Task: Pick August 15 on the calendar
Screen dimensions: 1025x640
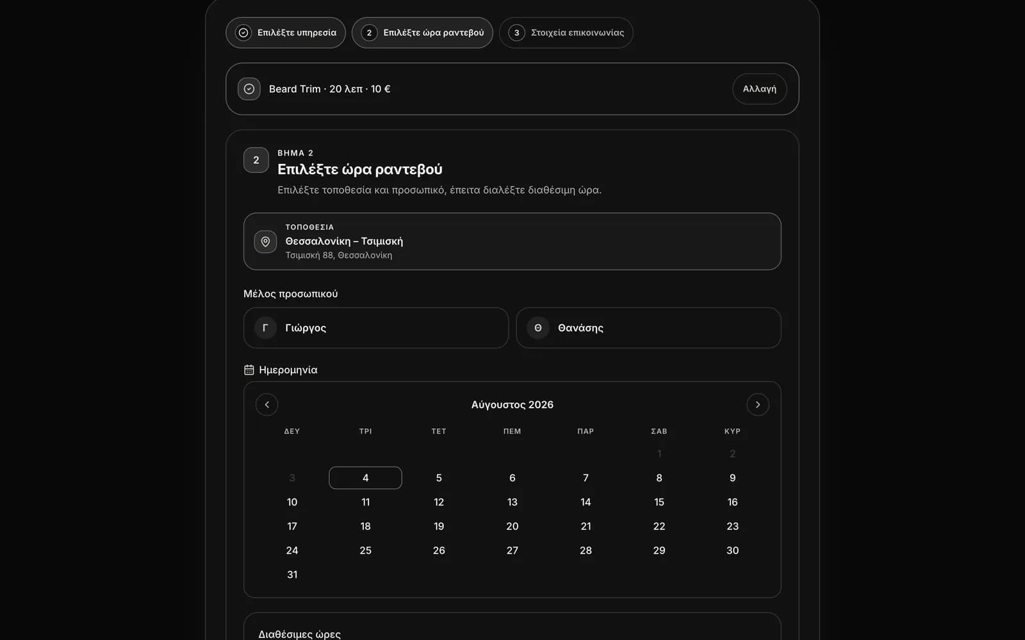Action: click(x=659, y=502)
